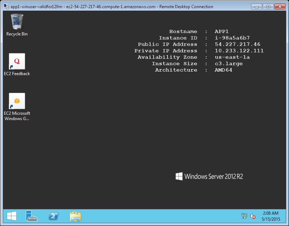Open the Remote Desktop title bar system icon
The width and height of the screenshot is (289, 226).
[6, 7]
